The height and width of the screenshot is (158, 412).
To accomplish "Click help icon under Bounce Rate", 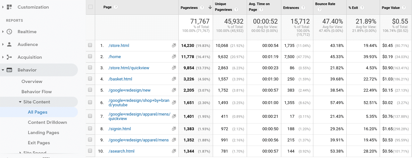I will 319,10.
